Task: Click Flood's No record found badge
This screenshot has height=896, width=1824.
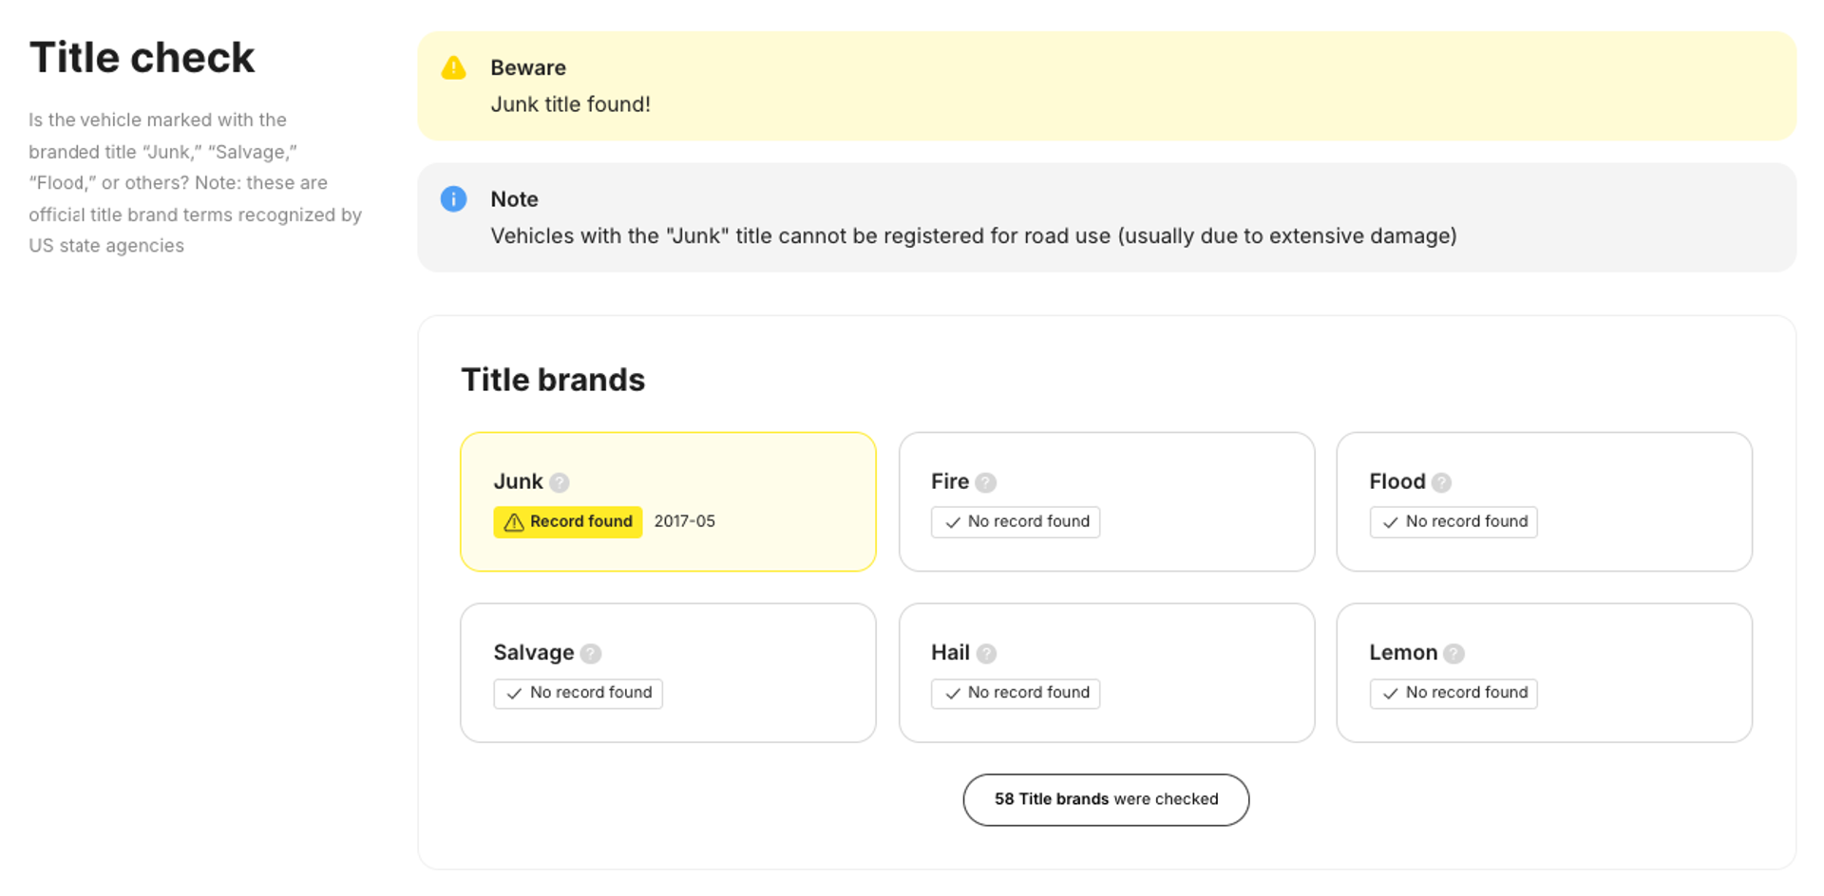Action: (x=1453, y=522)
